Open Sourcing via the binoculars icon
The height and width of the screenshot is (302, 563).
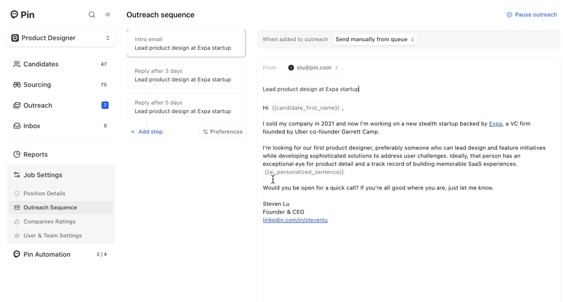pos(17,85)
